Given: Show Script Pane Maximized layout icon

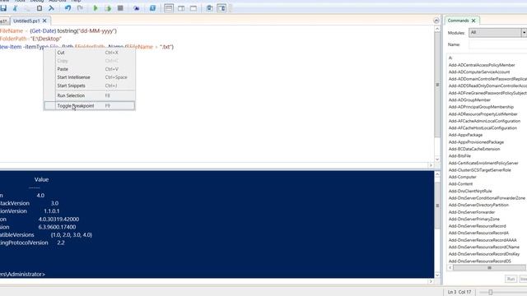Looking at the screenshot, I should tap(194, 8).
